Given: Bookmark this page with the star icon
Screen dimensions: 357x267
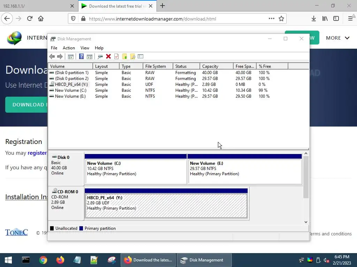Looking at the screenshot, I should [x=281, y=19].
